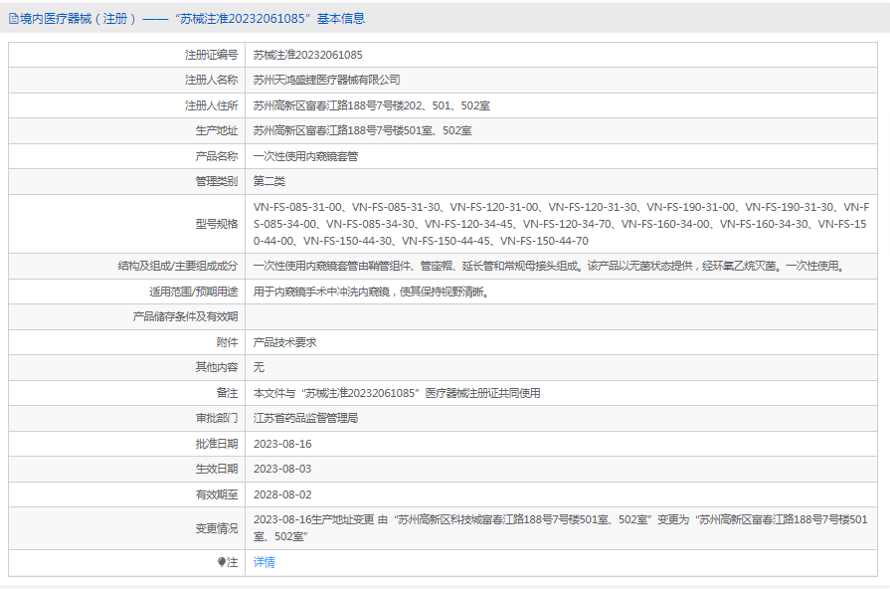Click the 型号规格 label cell
Screen dimensions: 890x589
[x=126, y=224]
